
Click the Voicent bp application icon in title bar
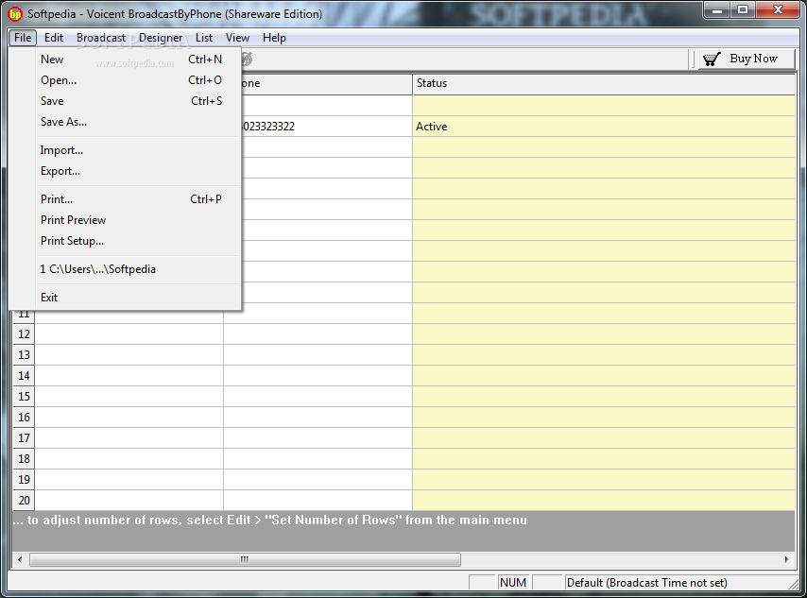[x=15, y=14]
